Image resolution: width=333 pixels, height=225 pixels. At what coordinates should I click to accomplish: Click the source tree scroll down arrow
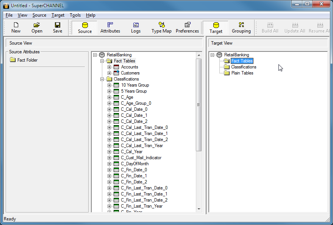[199, 209]
